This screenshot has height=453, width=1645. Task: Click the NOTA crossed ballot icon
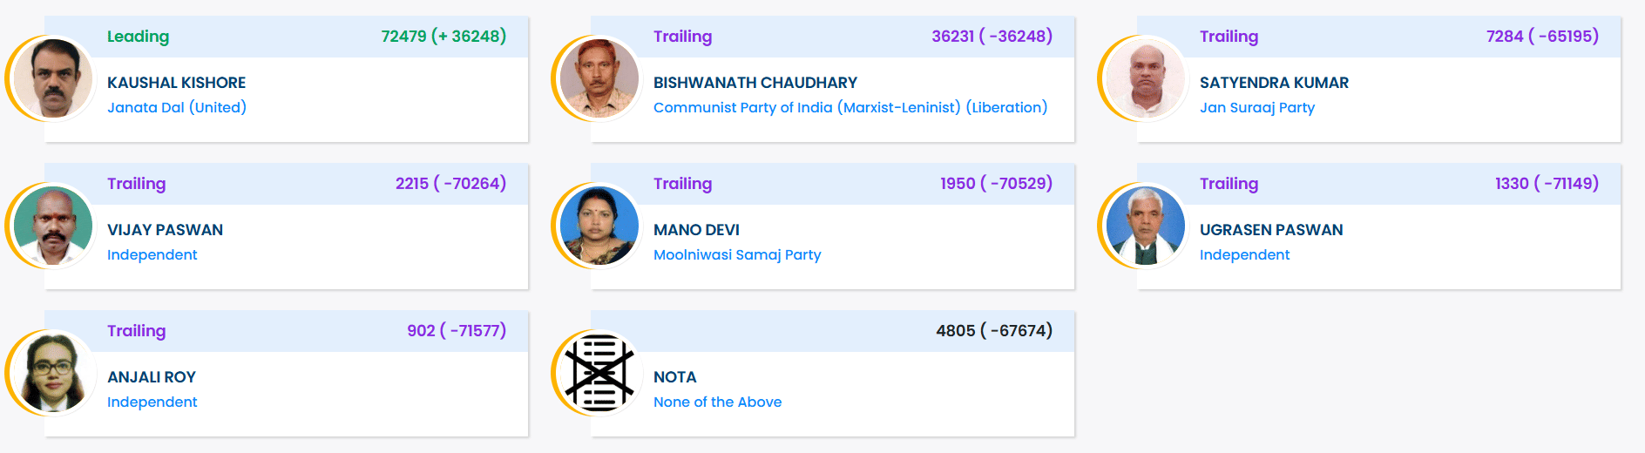pyautogui.click(x=599, y=373)
